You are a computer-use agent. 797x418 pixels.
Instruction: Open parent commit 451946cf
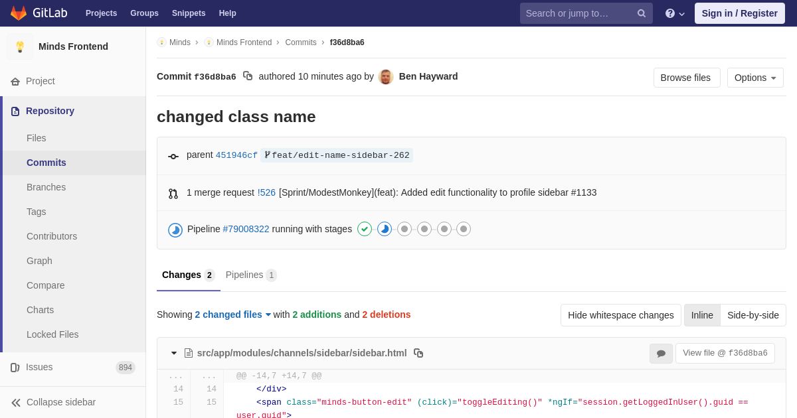tap(236, 155)
